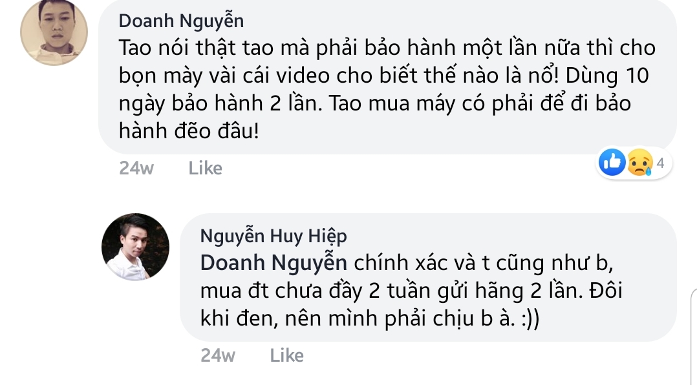Image resolution: width=697 pixels, height=385 pixels.
Task: Click the 24w timestamp under Huy Hiệp's reply
Action: [x=218, y=355]
